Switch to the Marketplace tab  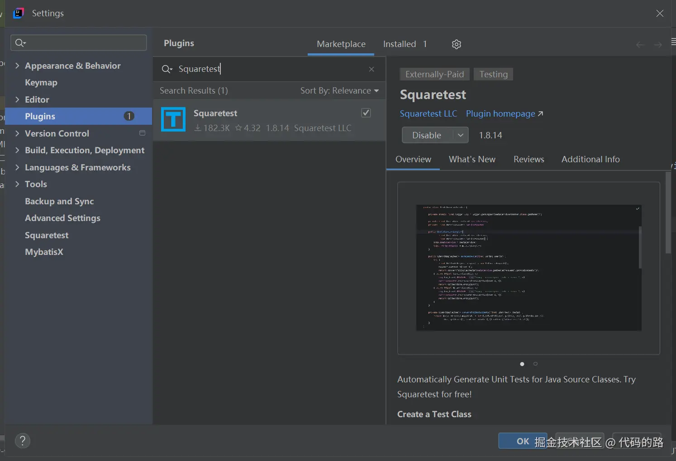(341, 44)
